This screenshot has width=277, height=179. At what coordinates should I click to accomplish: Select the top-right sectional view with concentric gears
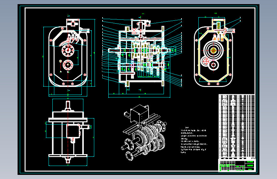click(217, 50)
